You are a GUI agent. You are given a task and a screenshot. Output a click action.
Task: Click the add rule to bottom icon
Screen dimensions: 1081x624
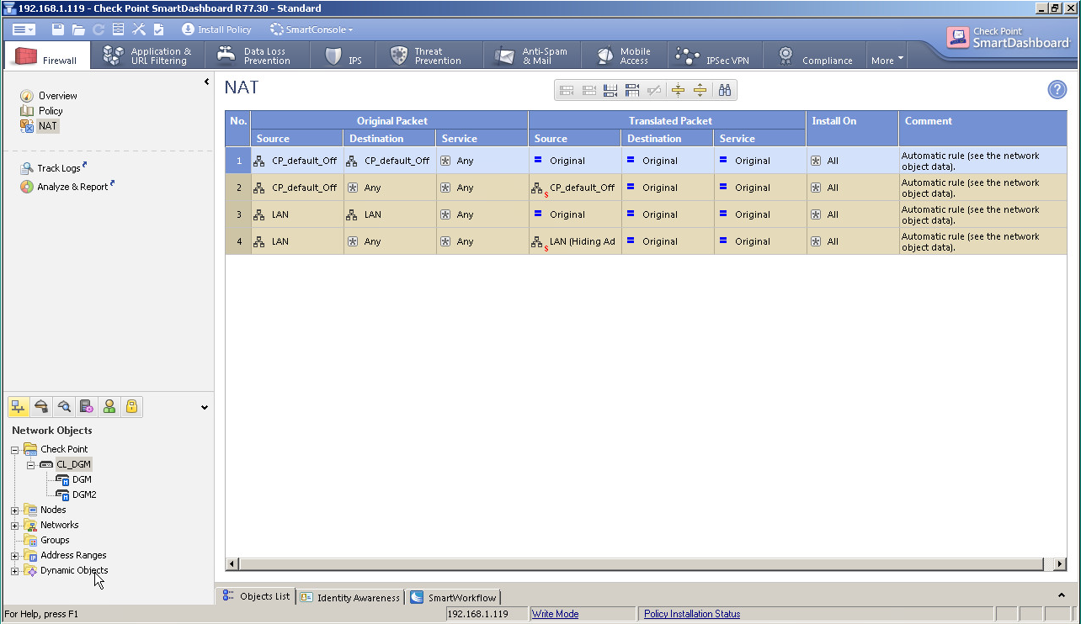point(611,90)
